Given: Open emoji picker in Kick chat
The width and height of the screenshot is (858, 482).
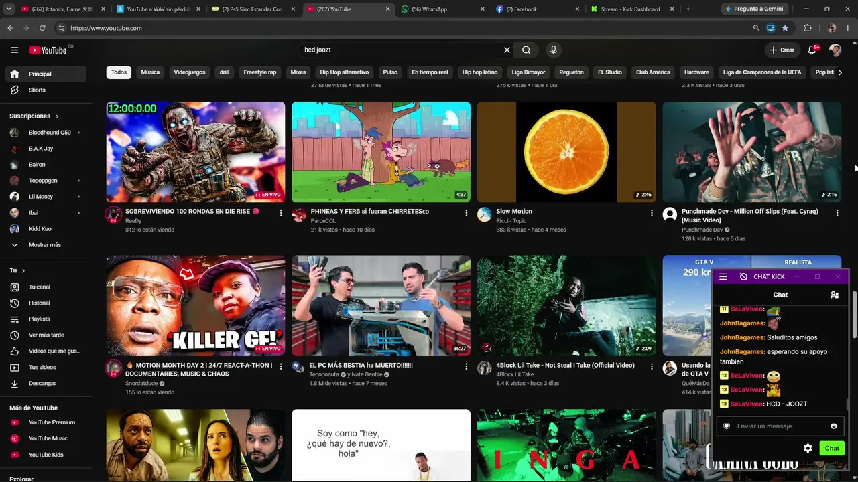Looking at the screenshot, I should (x=834, y=426).
